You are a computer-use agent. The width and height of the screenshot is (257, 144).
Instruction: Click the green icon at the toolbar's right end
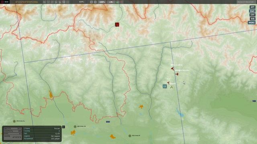(x=118, y=2)
